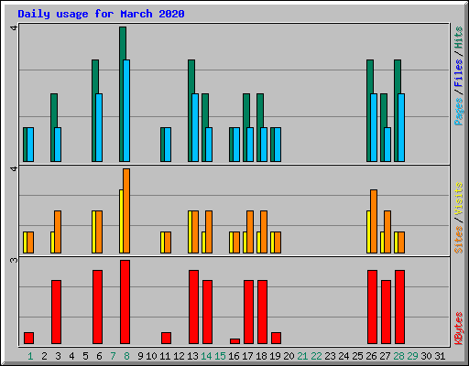This screenshot has height=366, width=469.
Task: Click the red KBytes bar for day 11
Action: (x=166, y=338)
